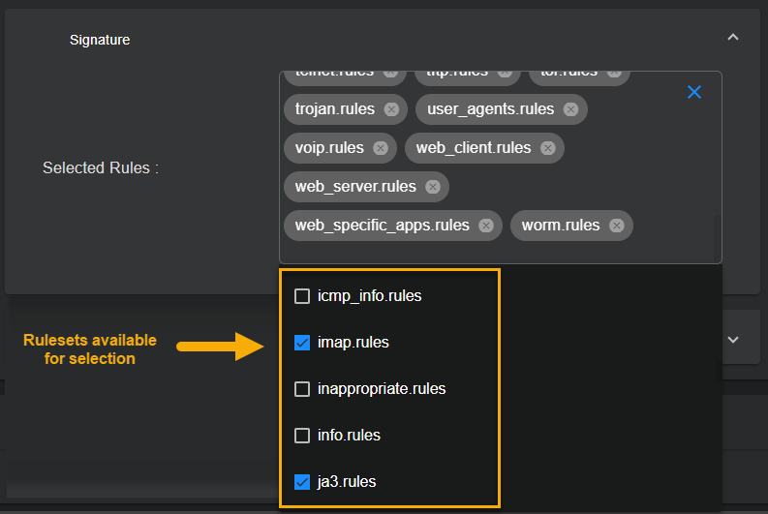Viewport: 768px width, 514px height.
Task: Expand the section below Signature
Action: (x=733, y=340)
